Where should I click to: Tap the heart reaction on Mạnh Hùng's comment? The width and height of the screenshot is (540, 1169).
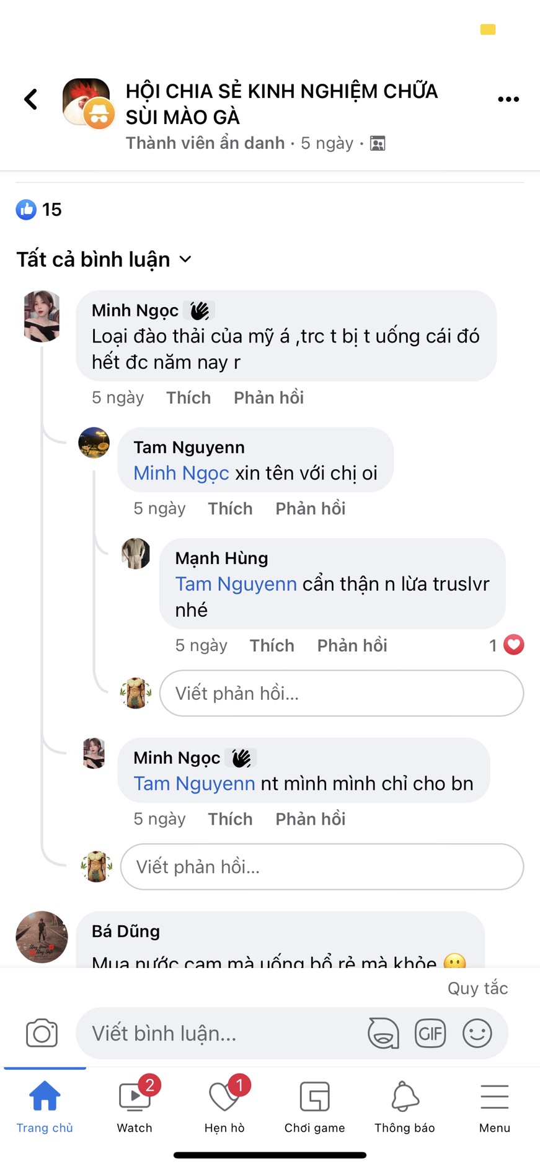click(513, 645)
